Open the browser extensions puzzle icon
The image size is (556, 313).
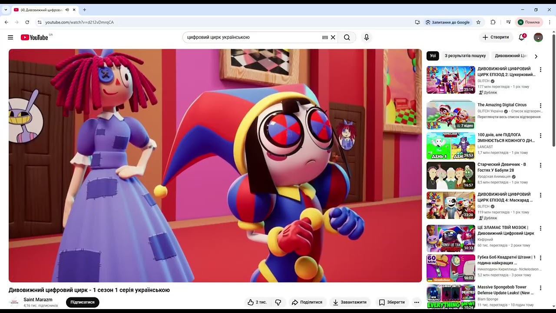coord(493,22)
